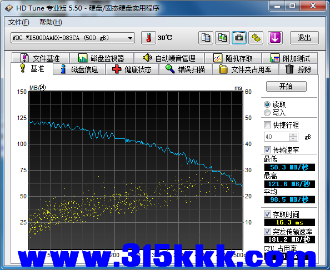Viewport: 330px width, 270px height.
Task: Switch to the 磁盘信息 tab
Action: pos(79,69)
